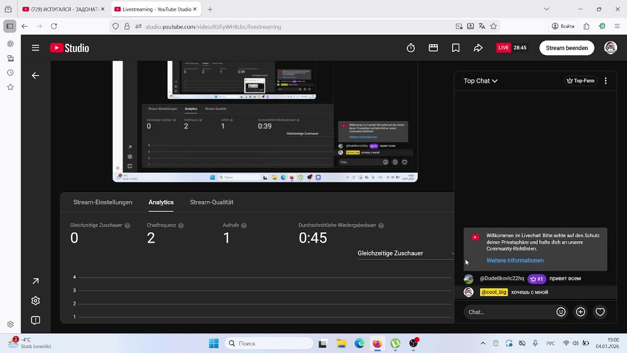Click the pop-out arrow in Studio sidebar

35,281
